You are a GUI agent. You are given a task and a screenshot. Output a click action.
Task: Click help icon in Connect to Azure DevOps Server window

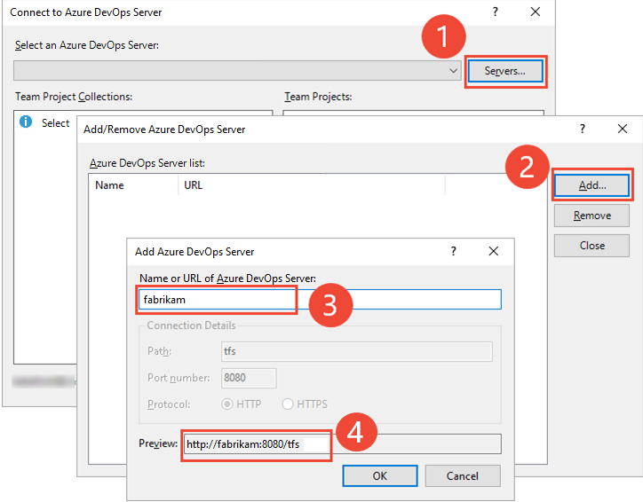pos(496,12)
